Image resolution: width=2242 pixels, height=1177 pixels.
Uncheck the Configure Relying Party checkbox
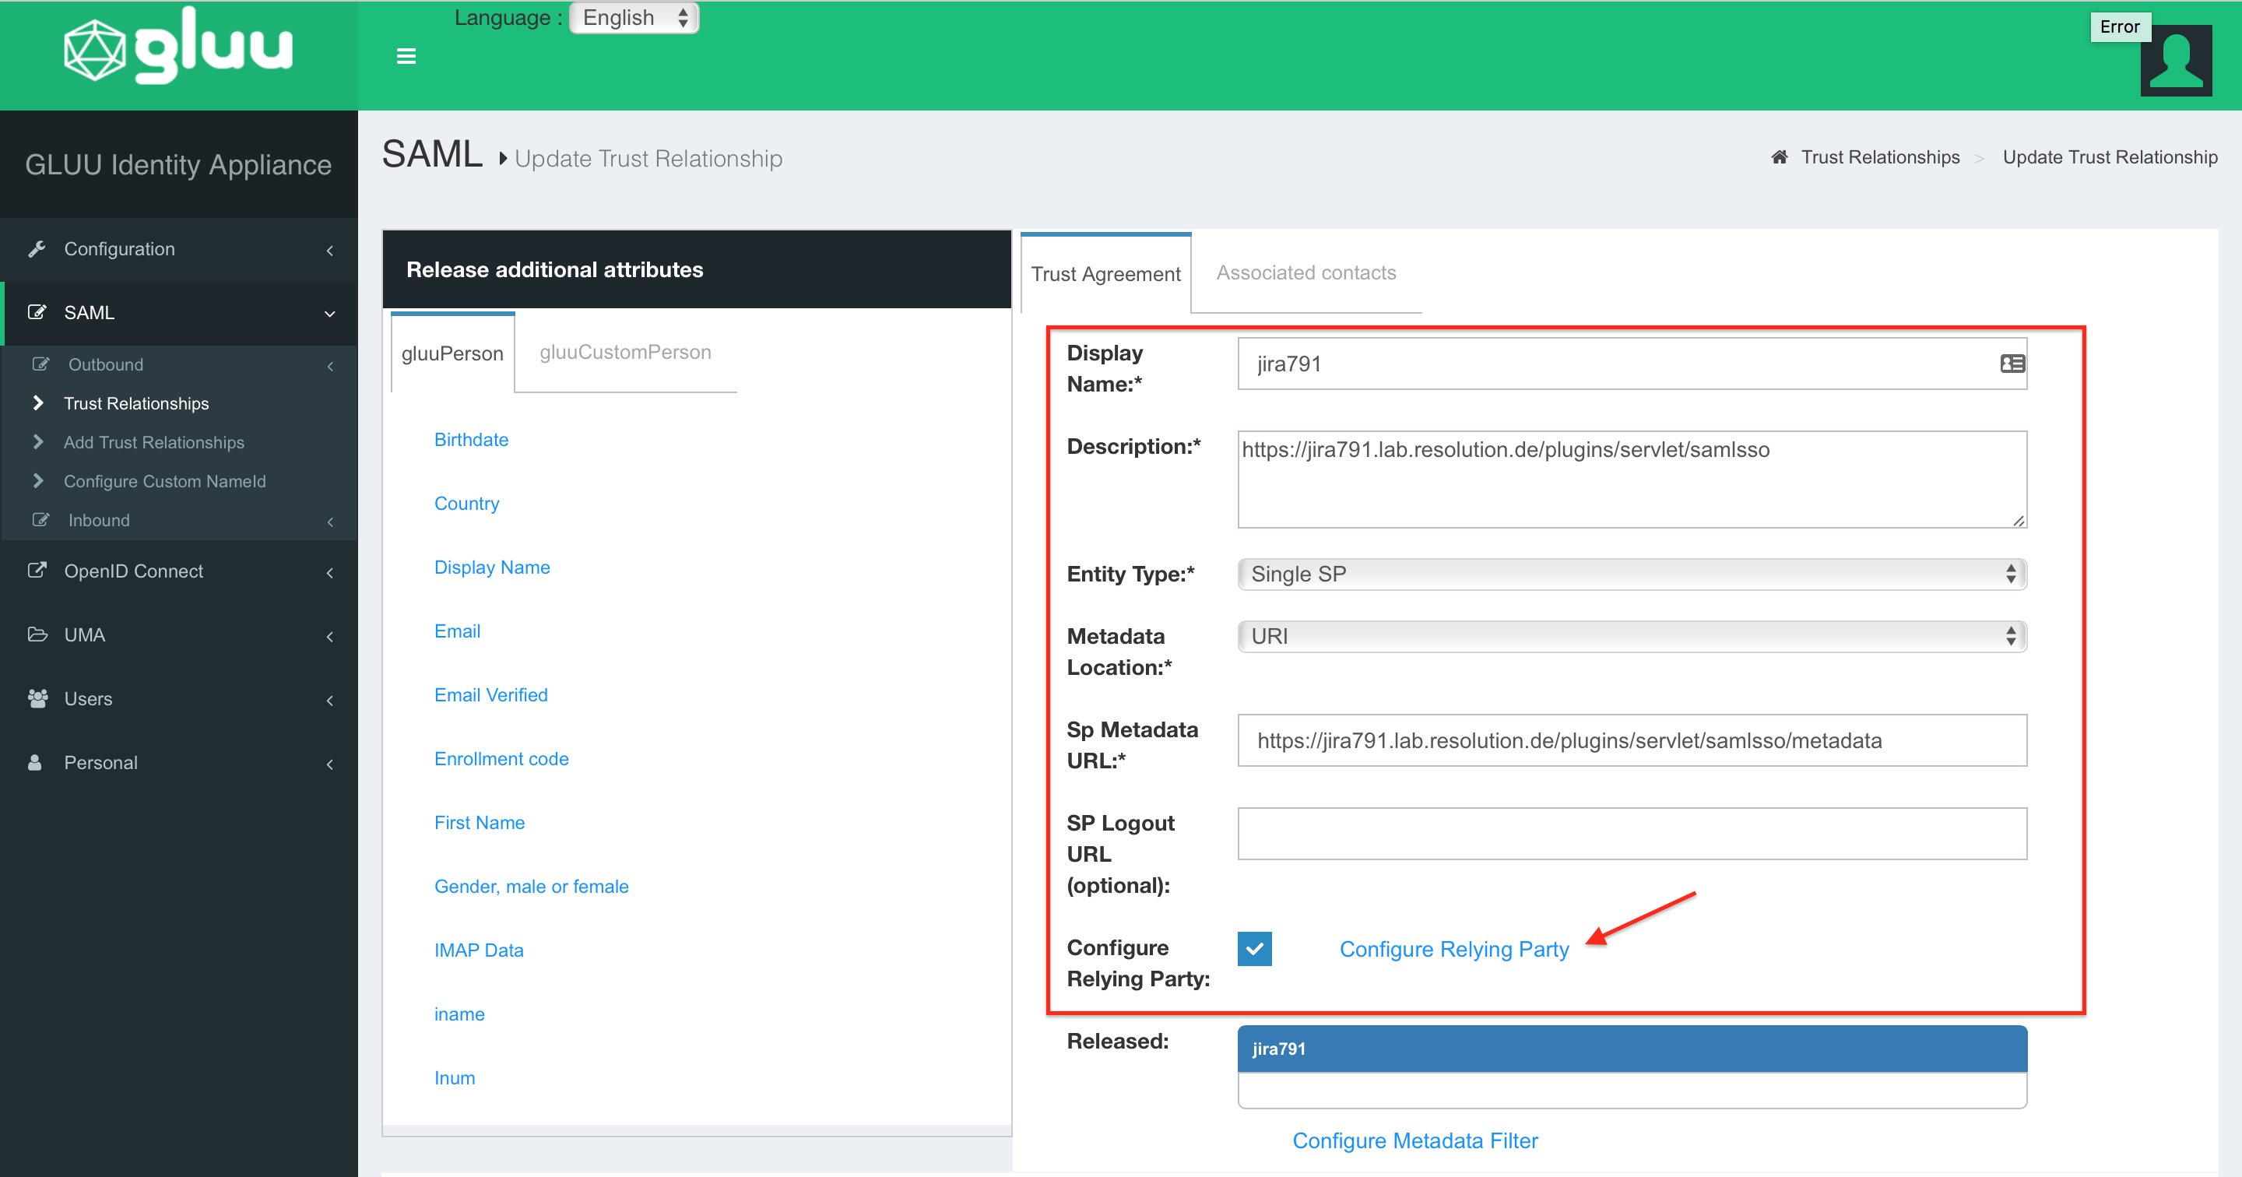coord(1254,949)
